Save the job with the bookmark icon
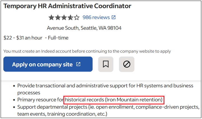The height and width of the screenshot is (119, 202). [x=106, y=64]
